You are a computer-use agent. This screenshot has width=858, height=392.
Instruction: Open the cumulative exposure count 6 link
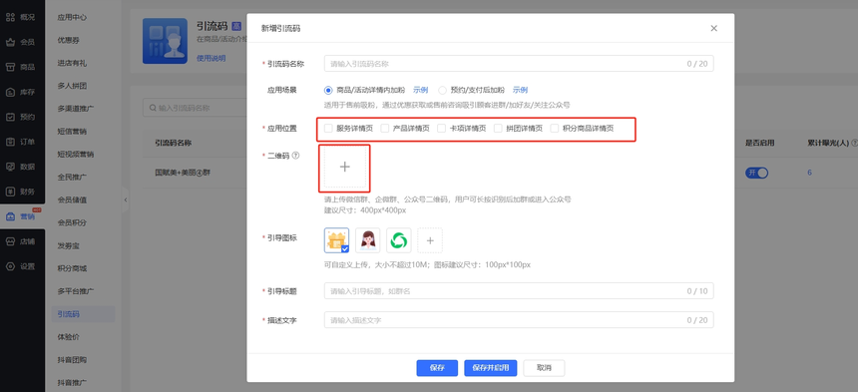tap(809, 173)
